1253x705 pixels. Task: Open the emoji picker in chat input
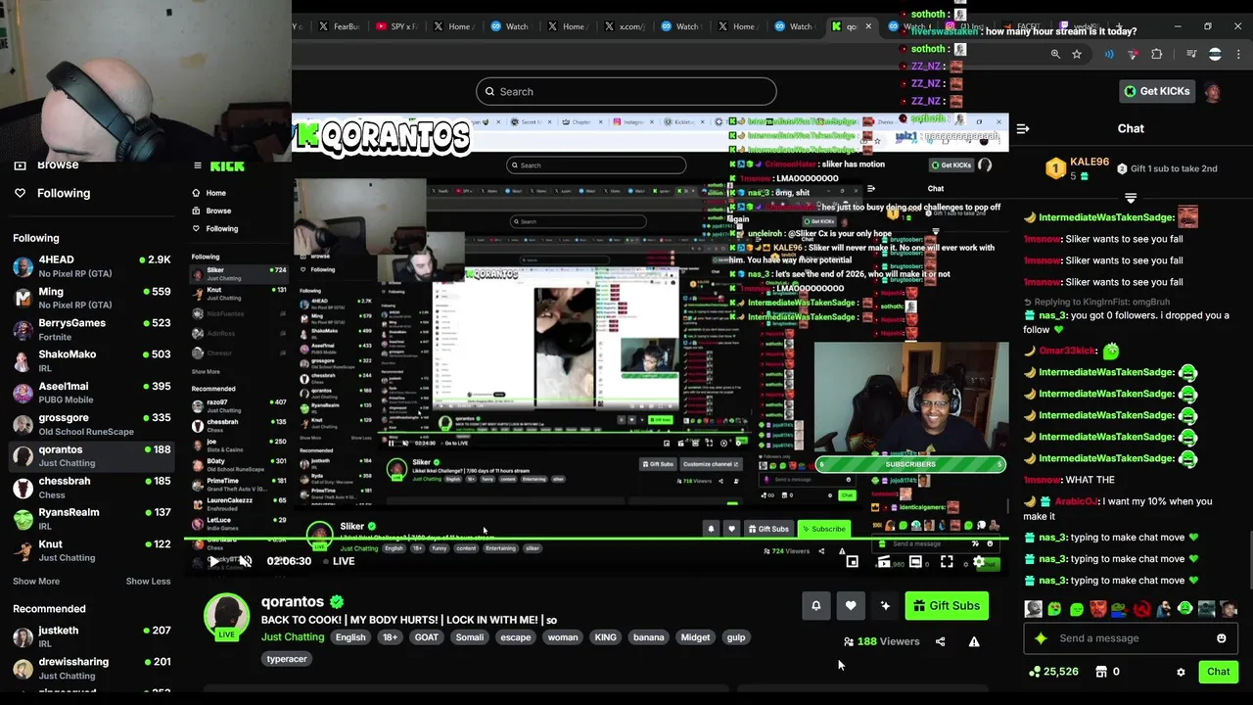[1221, 638]
